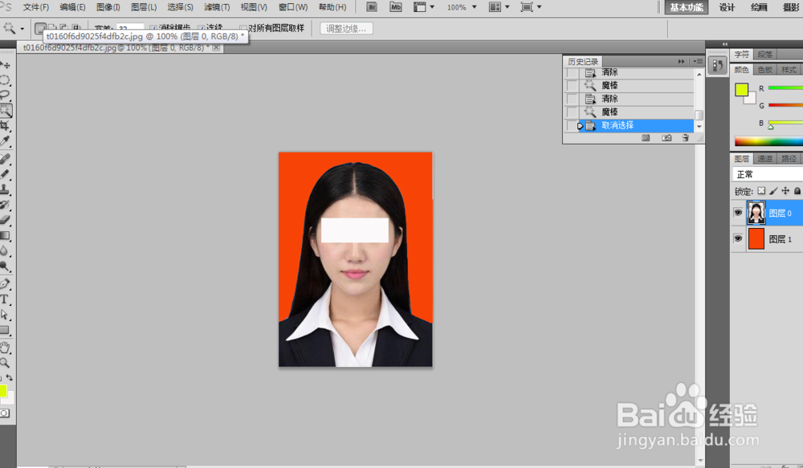Create new snapshot in History panel
This screenshot has height=468, width=803.
pos(666,138)
